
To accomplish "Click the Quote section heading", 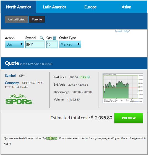I will 12,63.
